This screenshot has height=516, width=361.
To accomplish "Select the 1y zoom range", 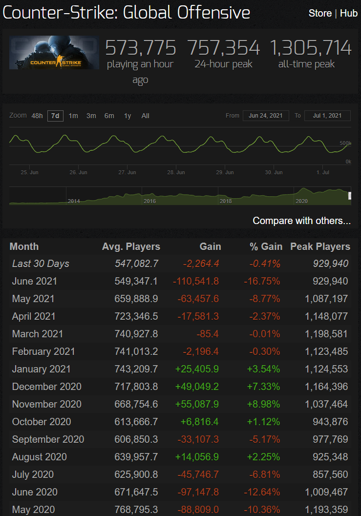I will tap(127, 116).
